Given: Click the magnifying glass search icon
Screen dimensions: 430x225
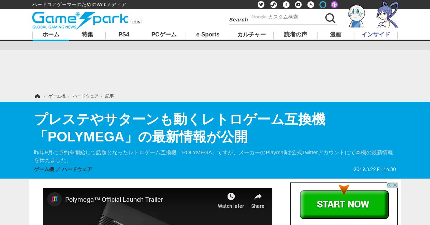Looking at the screenshot, I should [330, 18].
